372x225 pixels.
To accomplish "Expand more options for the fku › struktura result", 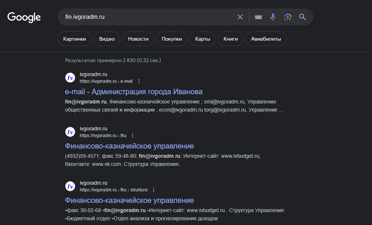I will pyautogui.click(x=154, y=190).
